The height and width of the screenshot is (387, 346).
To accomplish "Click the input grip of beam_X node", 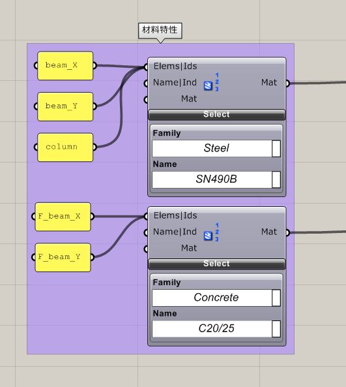I will (36, 66).
